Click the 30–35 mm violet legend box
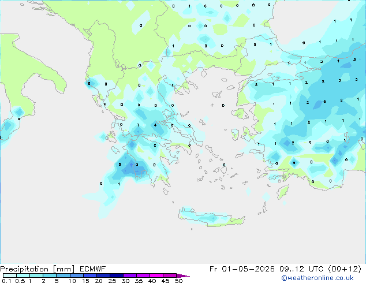This screenshot has width=366, height=283. pyautogui.click(x=130, y=275)
